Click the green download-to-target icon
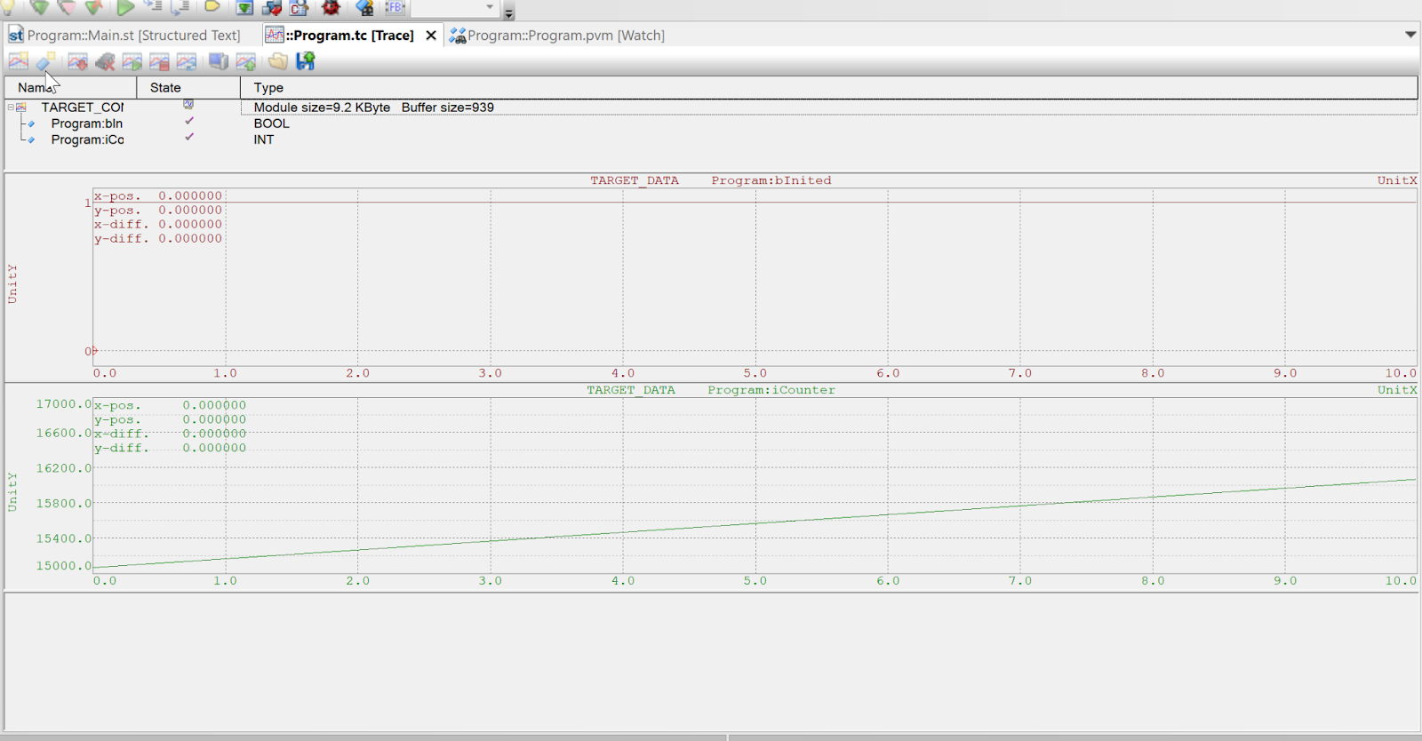Image resolution: width=1422 pixels, height=741 pixels. [244, 7]
